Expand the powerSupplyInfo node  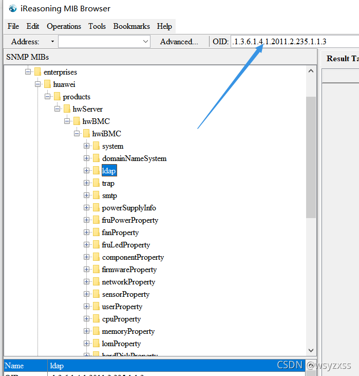pyautogui.click(x=86, y=208)
